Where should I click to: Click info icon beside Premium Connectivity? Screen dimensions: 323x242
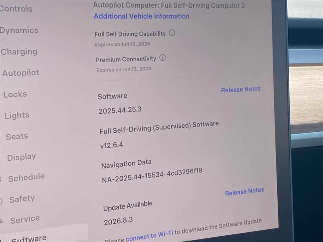(x=162, y=58)
